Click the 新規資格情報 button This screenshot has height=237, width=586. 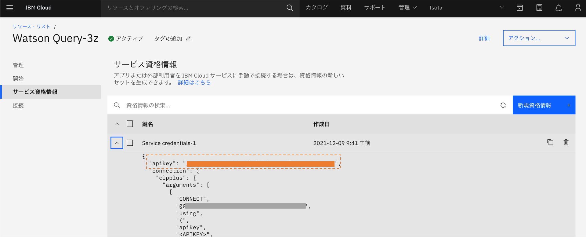pos(544,105)
